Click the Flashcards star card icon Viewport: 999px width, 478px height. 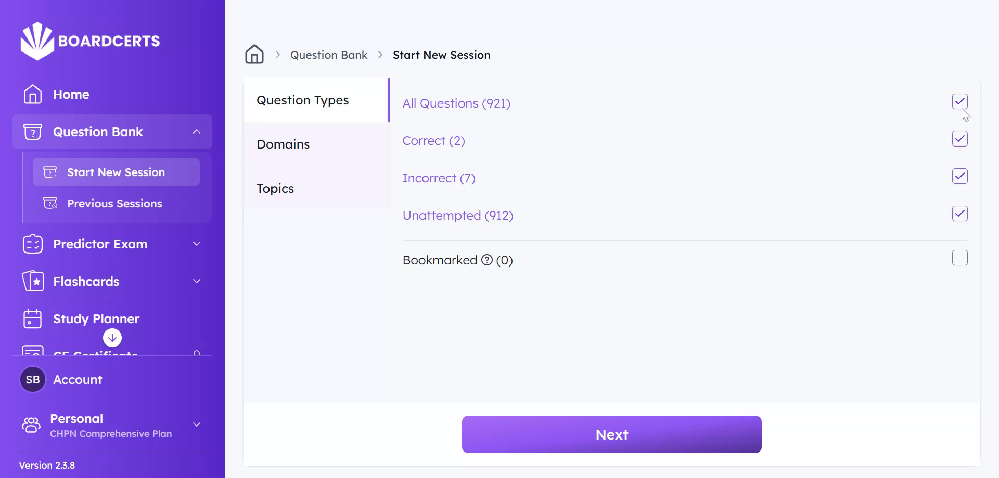(x=33, y=281)
